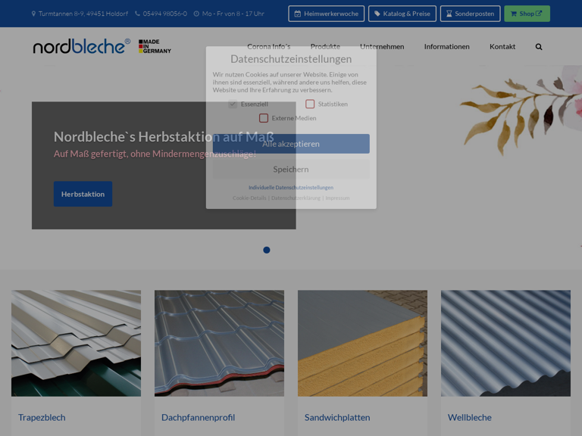Image resolution: width=582 pixels, height=436 pixels.
Task: Open Heimwerkerwoche calendar button
Action: 326,14
